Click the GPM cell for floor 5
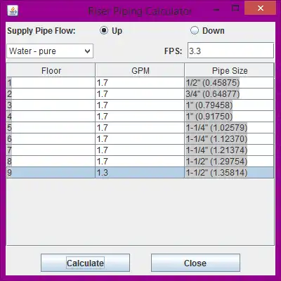Viewport: 281px width, 281px height. pyautogui.click(x=140, y=128)
